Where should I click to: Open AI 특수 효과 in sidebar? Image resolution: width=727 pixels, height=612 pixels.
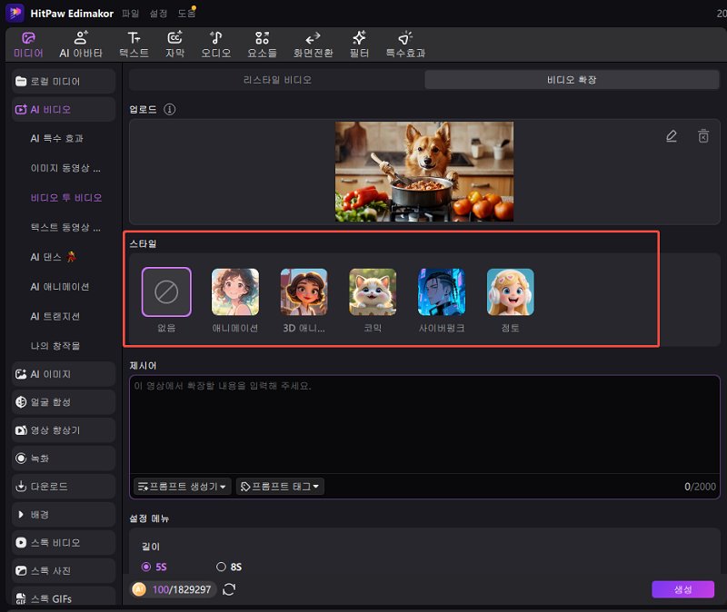56,139
